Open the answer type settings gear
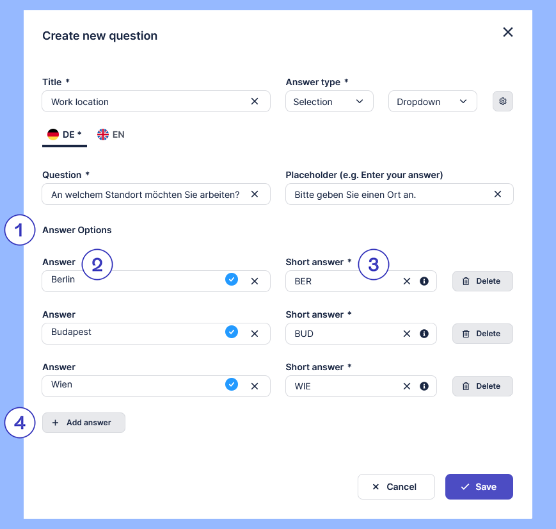The image size is (556, 529). [503, 101]
